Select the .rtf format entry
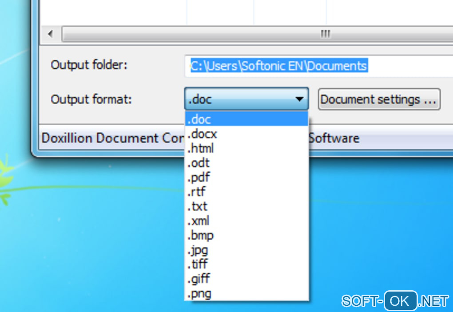Viewport: 453px width, 312px height. click(246, 191)
